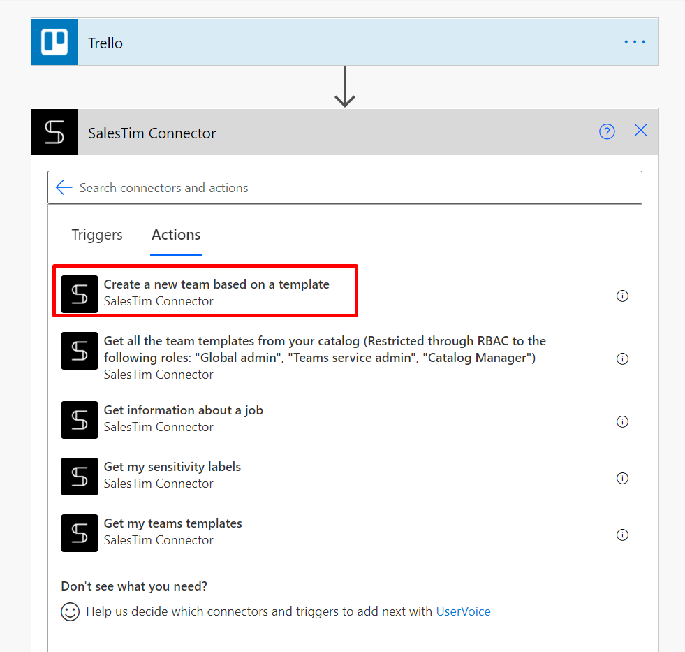Screen dimensions: 685x652
Task: Show info for Get my teams templates
Action: [x=622, y=535]
